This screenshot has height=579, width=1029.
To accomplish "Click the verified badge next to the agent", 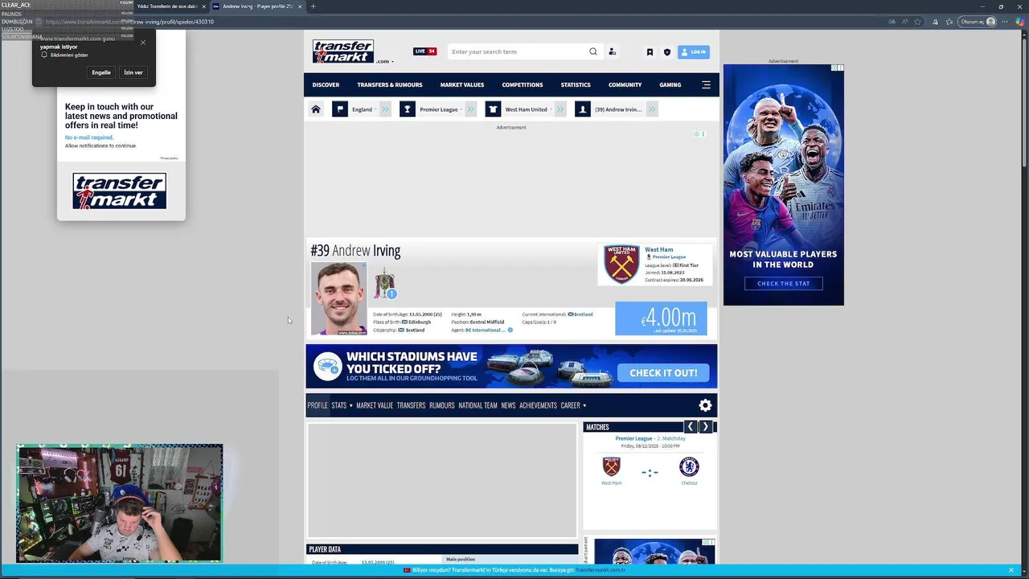I will pos(510,330).
